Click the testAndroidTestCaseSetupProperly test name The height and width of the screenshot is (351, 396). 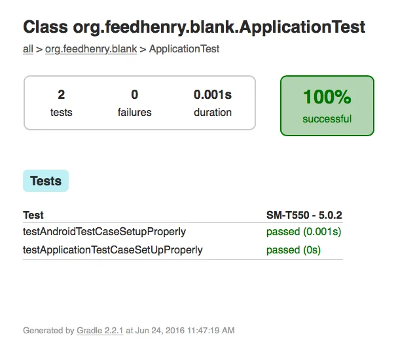[104, 231]
